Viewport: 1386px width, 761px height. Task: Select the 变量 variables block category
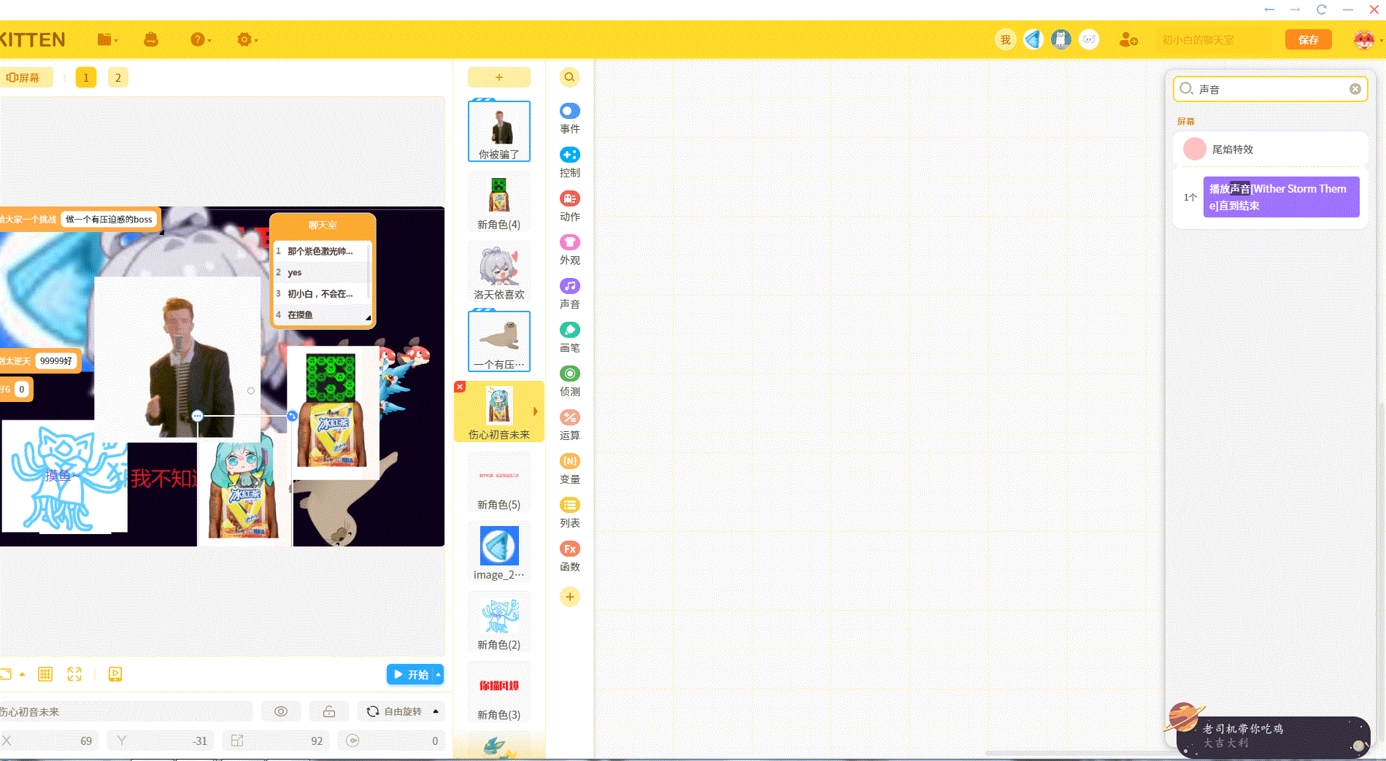click(570, 468)
